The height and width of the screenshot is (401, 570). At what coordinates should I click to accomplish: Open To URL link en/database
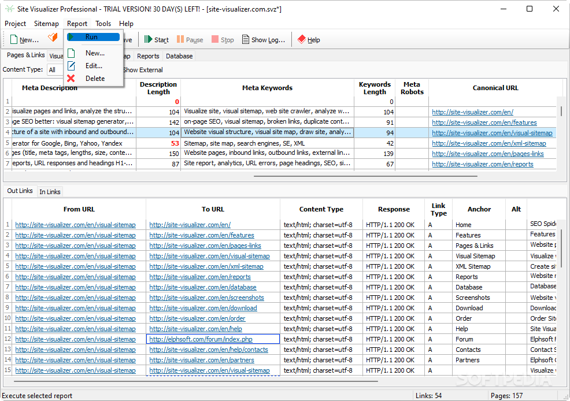[203, 287]
